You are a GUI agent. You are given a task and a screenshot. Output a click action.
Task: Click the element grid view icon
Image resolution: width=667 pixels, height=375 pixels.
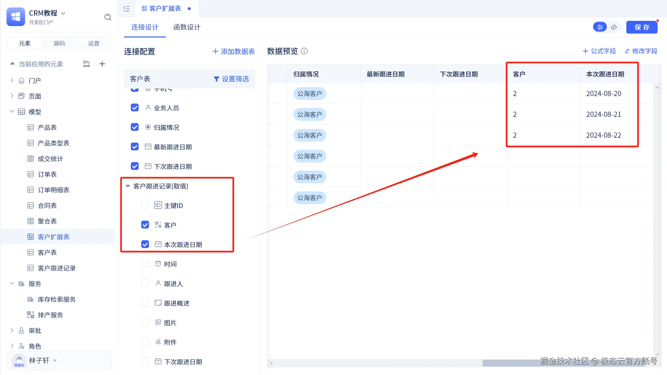coord(87,64)
